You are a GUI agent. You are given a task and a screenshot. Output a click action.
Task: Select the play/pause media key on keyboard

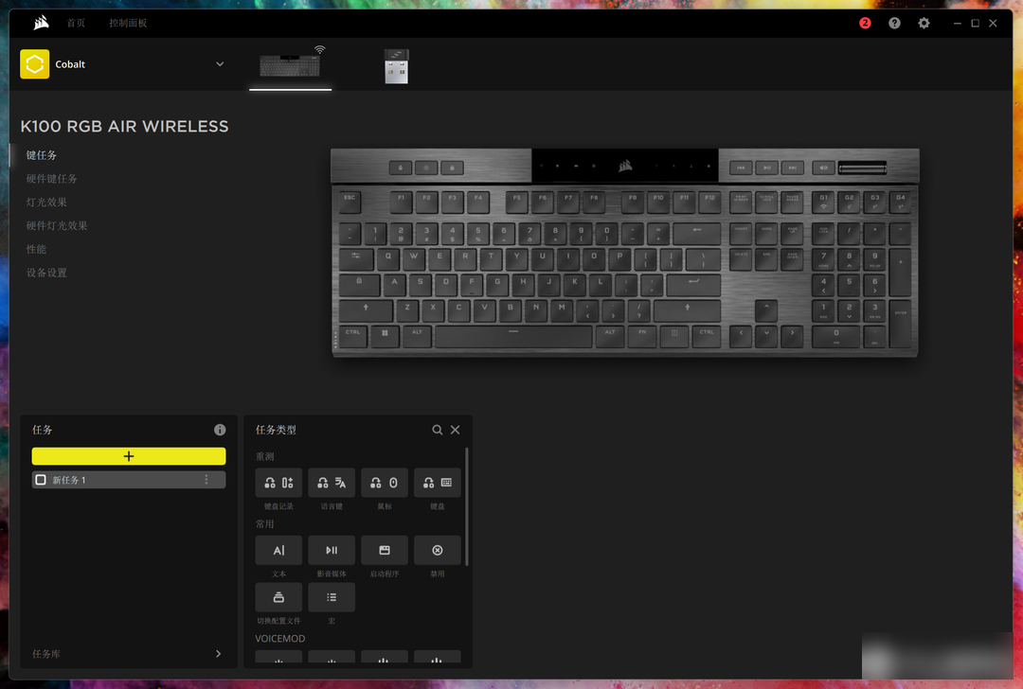tap(766, 168)
